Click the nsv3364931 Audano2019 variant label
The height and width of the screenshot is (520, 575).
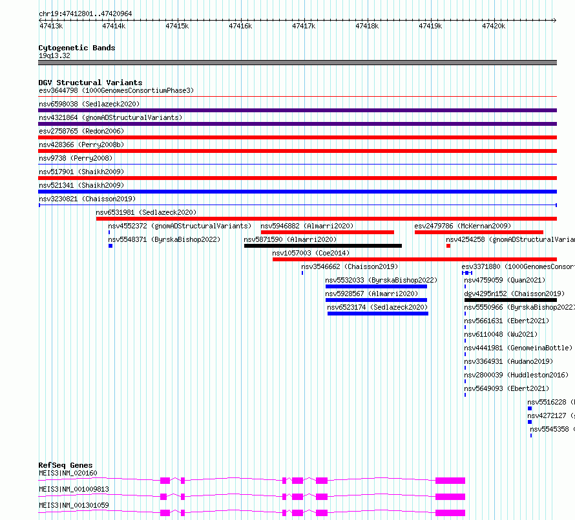coord(508,361)
